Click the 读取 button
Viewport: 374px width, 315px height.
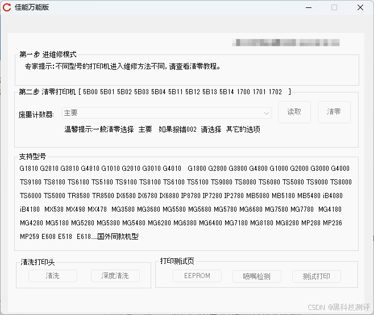coord(294,112)
